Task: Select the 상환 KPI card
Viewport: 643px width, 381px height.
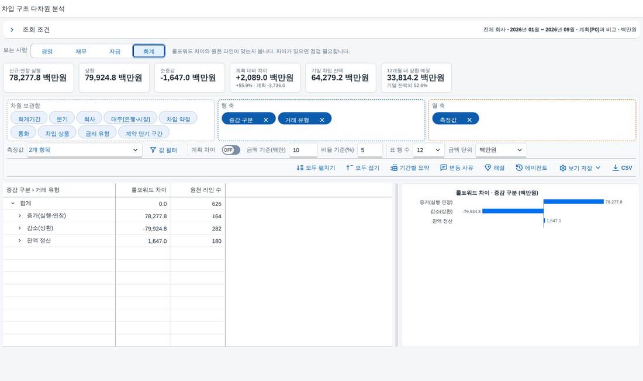Action: 114,78
